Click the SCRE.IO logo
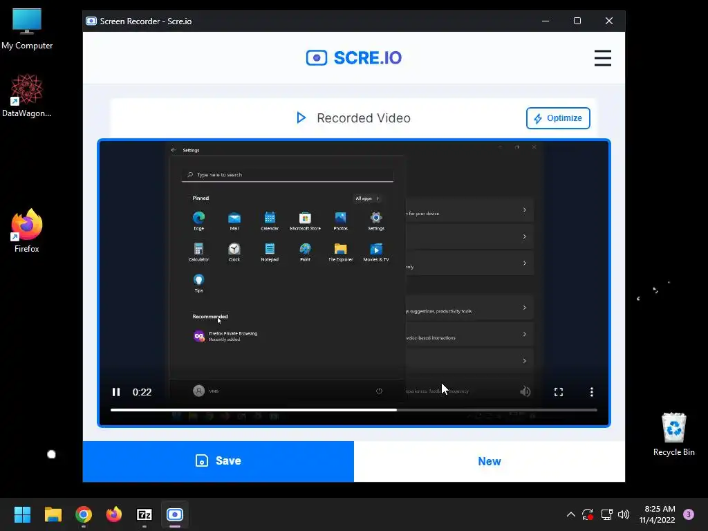Viewport: 708px width, 531px height. tap(353, 58)
